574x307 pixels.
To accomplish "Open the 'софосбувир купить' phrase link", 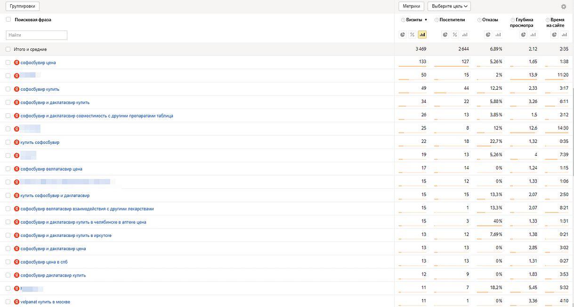I will tap(40, 89).
